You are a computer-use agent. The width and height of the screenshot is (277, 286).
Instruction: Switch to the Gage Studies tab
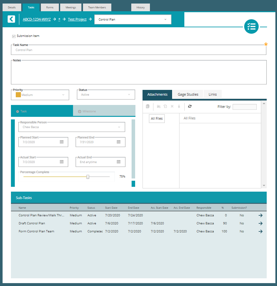tap(188, 94)
